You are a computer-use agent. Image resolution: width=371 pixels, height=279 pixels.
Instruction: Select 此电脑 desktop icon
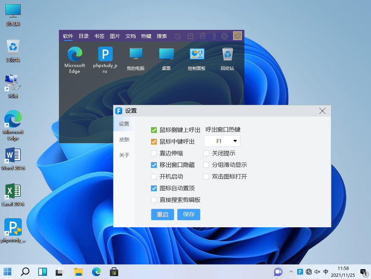pos(13,15)
